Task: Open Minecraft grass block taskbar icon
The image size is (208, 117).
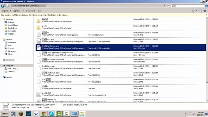Action: coord(21,114)
